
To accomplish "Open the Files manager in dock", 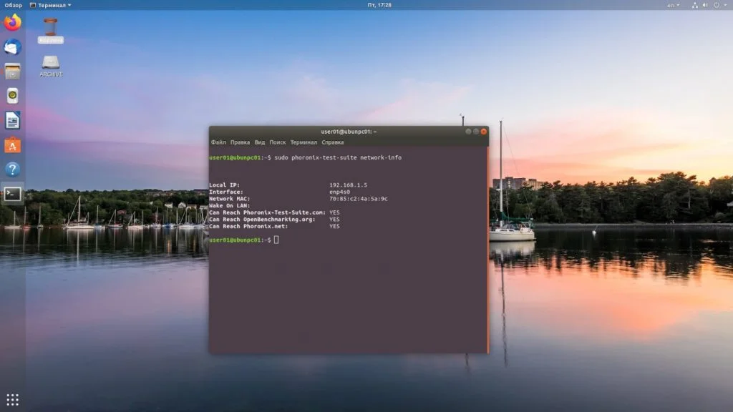I will pyautogui.click(x=12, y=72).
